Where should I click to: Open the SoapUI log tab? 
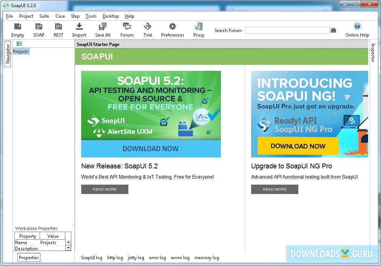tap(92, 258)
